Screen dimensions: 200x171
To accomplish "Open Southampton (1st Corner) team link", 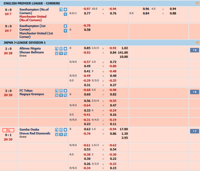I will click(33, 28).
